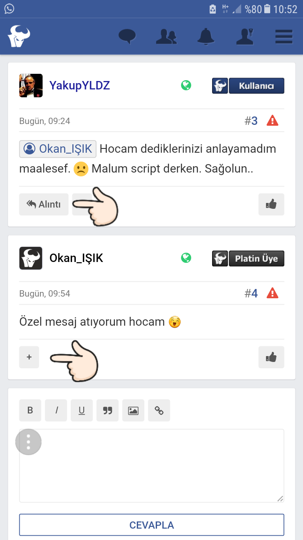The image size is (303, 540).
Task: Open the user account icon with key
Action: click(245, 36)
